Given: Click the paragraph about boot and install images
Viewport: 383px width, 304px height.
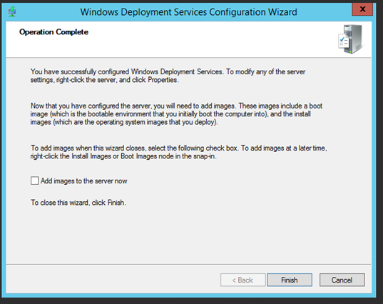Looking at the screenshot, I should 176,114.
